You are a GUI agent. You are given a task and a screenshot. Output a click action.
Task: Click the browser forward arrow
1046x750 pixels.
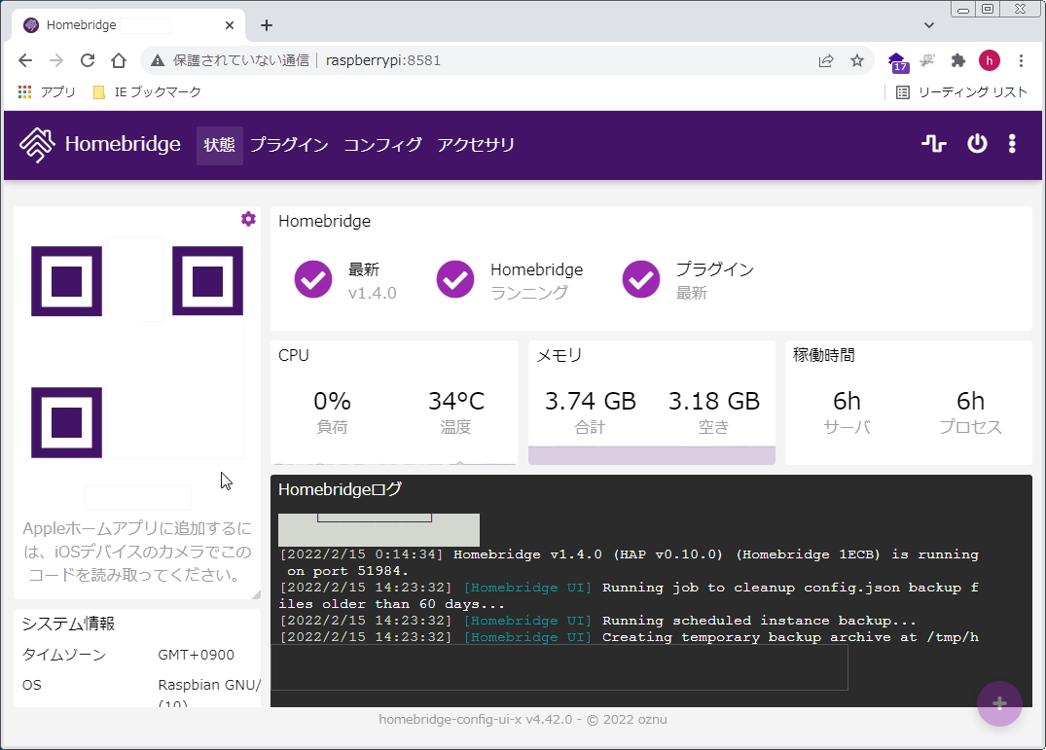pos(56,60)
